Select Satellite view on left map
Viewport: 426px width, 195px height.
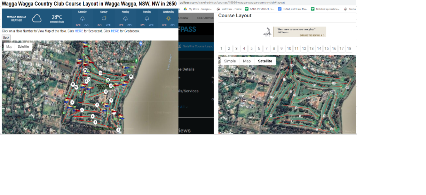click(23, 47)
